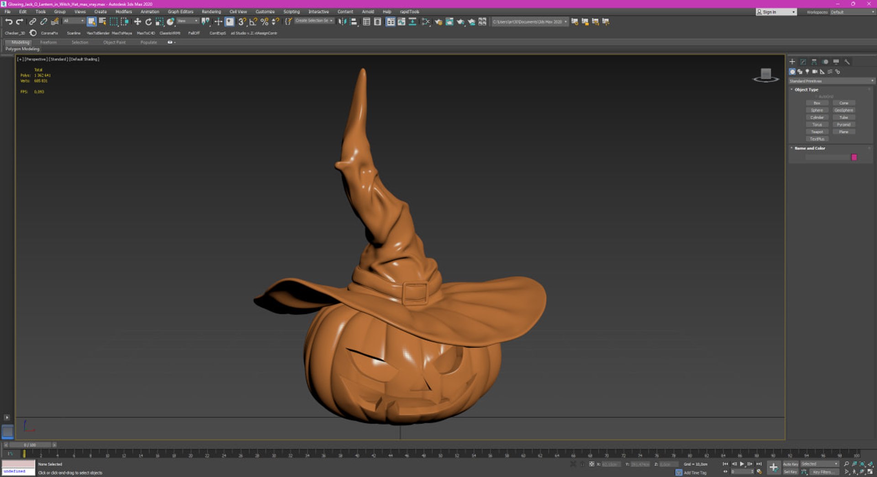
Task: Open the Utilities wrench panel tab
Action: (x=847, y=62)
